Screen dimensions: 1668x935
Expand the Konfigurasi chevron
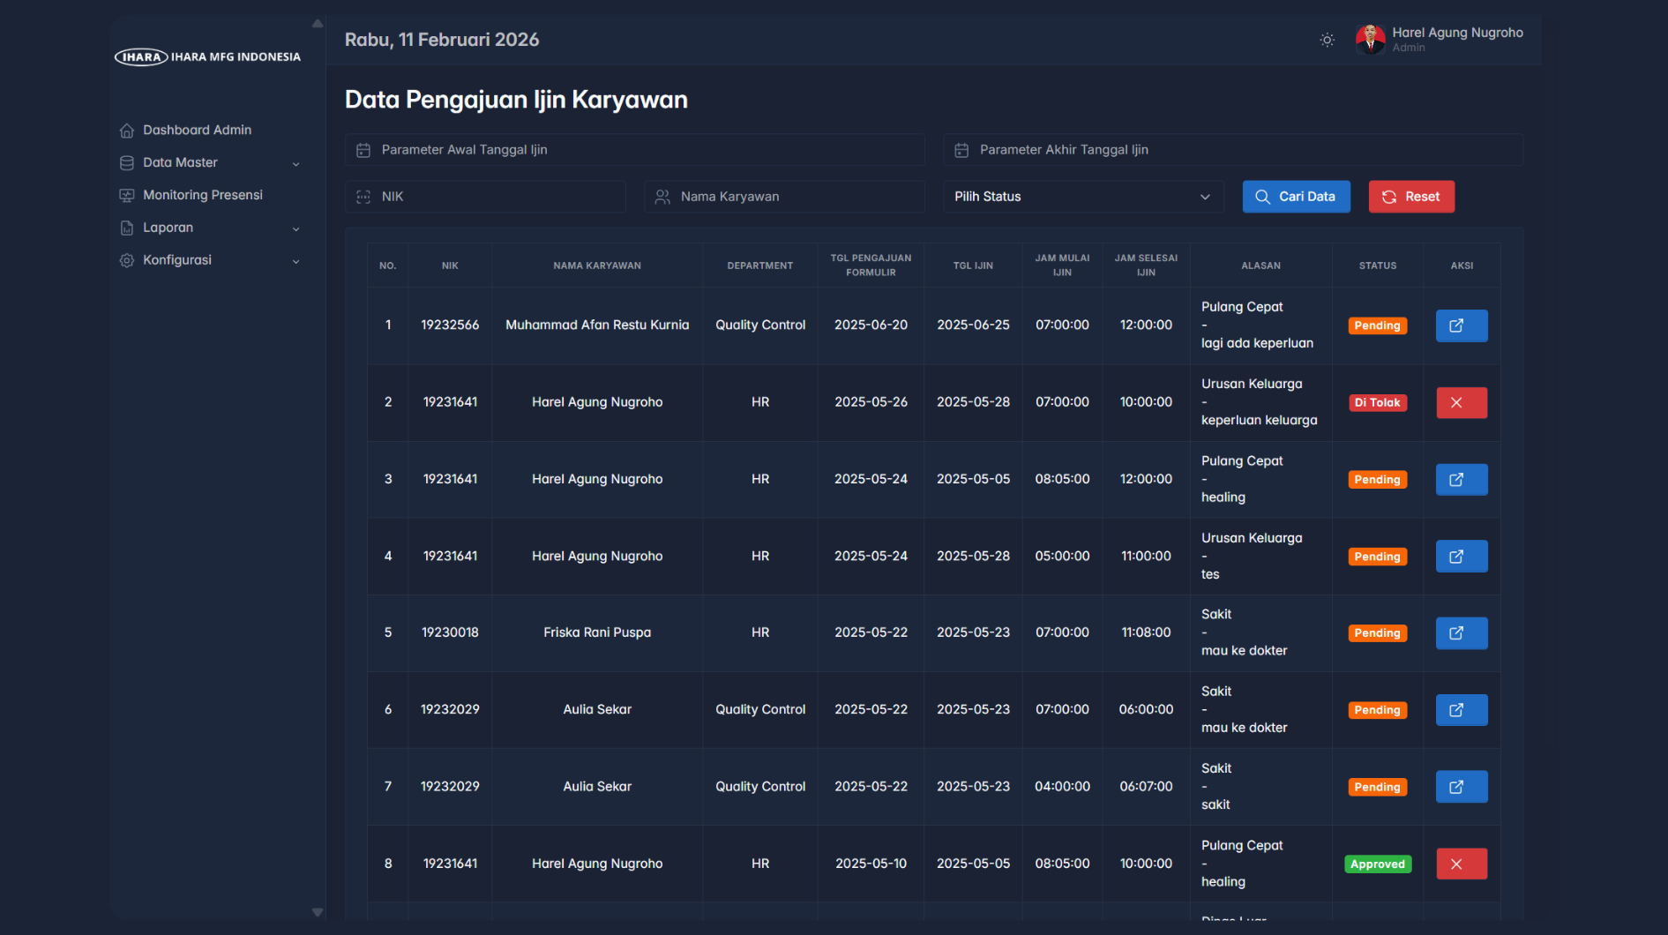click(x=296, y=262)
